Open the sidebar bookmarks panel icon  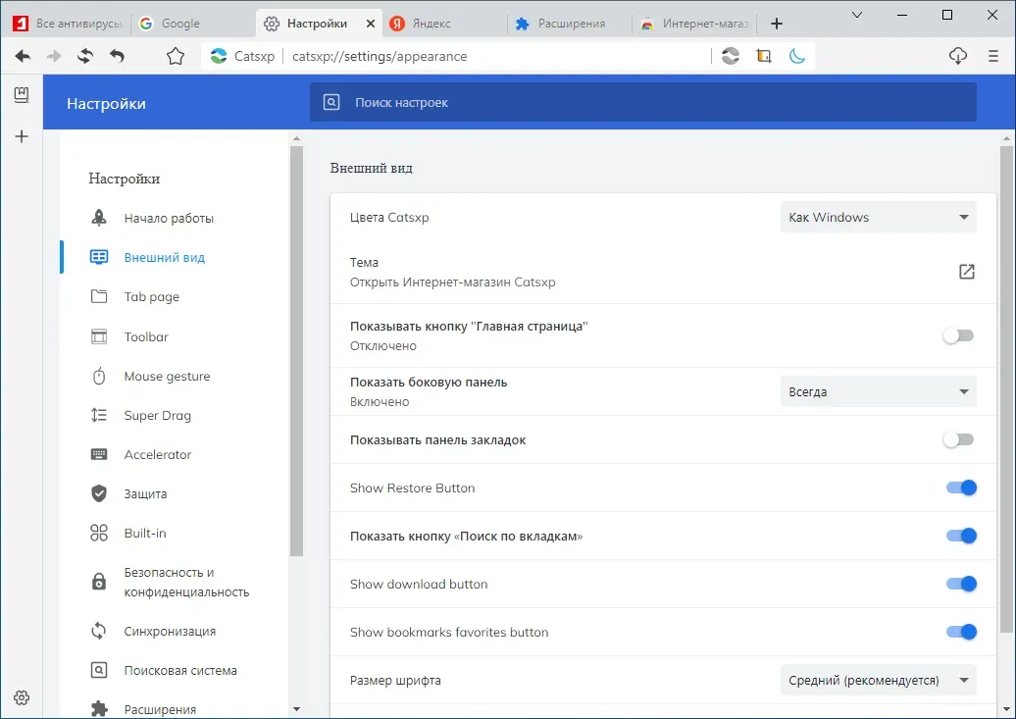(22, 95)
